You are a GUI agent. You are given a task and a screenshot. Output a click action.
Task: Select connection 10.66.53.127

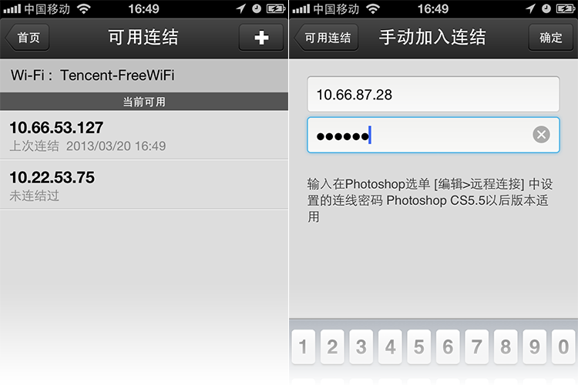[x=144, y=136]
